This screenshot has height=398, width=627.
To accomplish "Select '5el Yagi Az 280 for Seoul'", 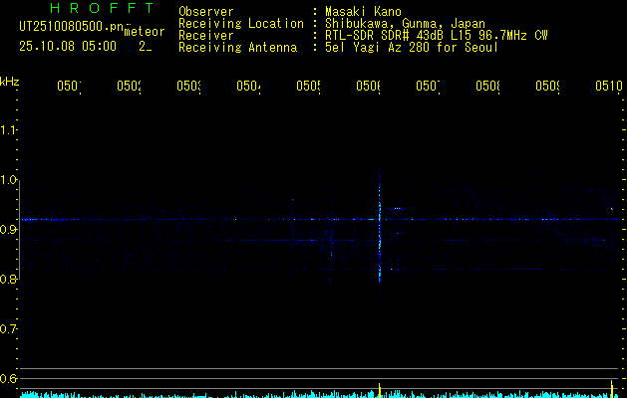I will click(412, 48).
